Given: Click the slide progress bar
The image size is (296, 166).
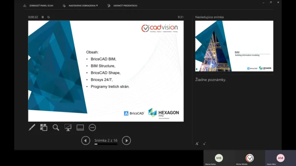Looking at the screenshot, I should pyautogui.click(x=106, y=144).
